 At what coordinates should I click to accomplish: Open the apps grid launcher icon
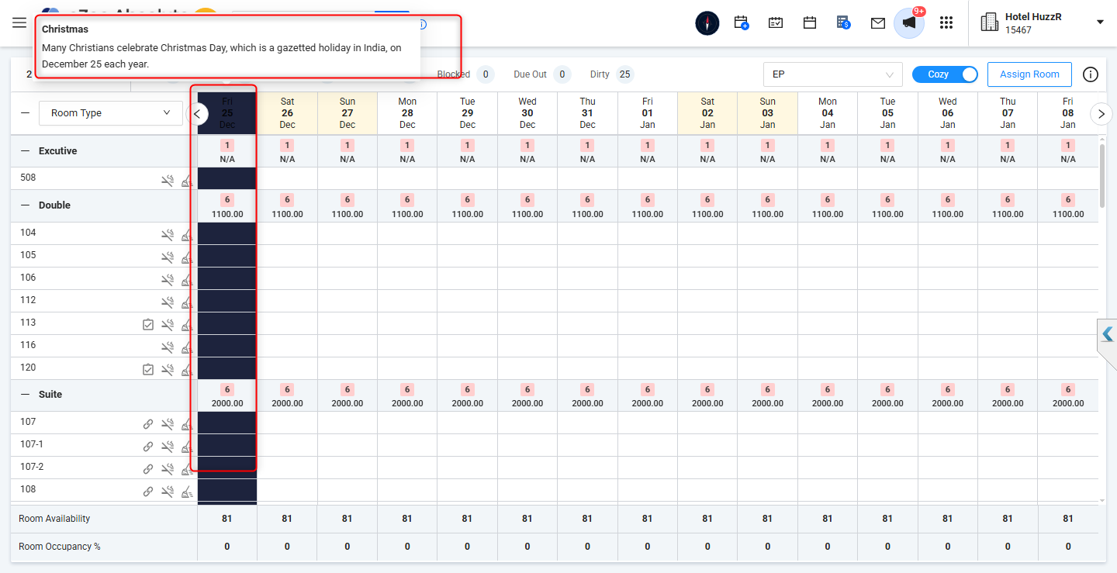pyautogui.click(x=946, y=22)
